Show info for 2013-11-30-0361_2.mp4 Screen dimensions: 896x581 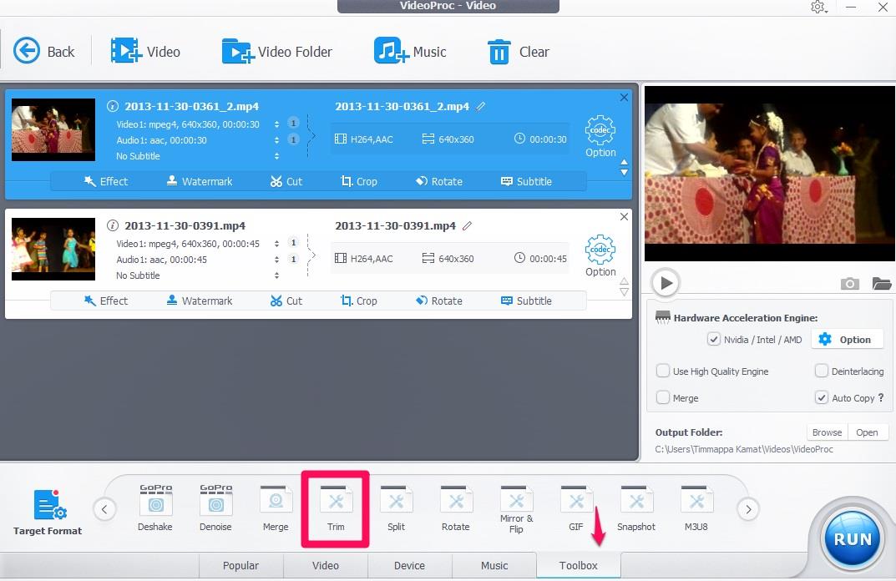[x=113, y=106]
